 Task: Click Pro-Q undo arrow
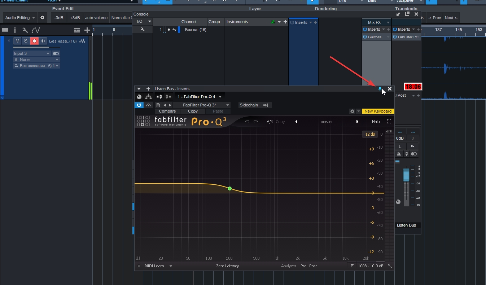[x=247, y=122]
